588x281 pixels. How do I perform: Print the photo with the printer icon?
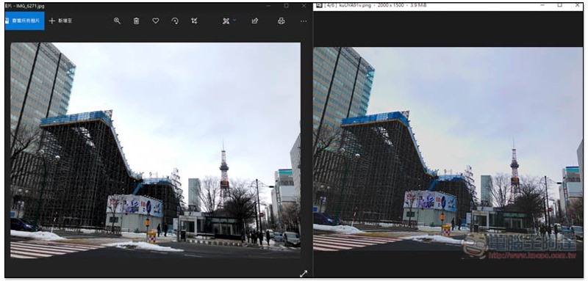(x=282, y=21)
